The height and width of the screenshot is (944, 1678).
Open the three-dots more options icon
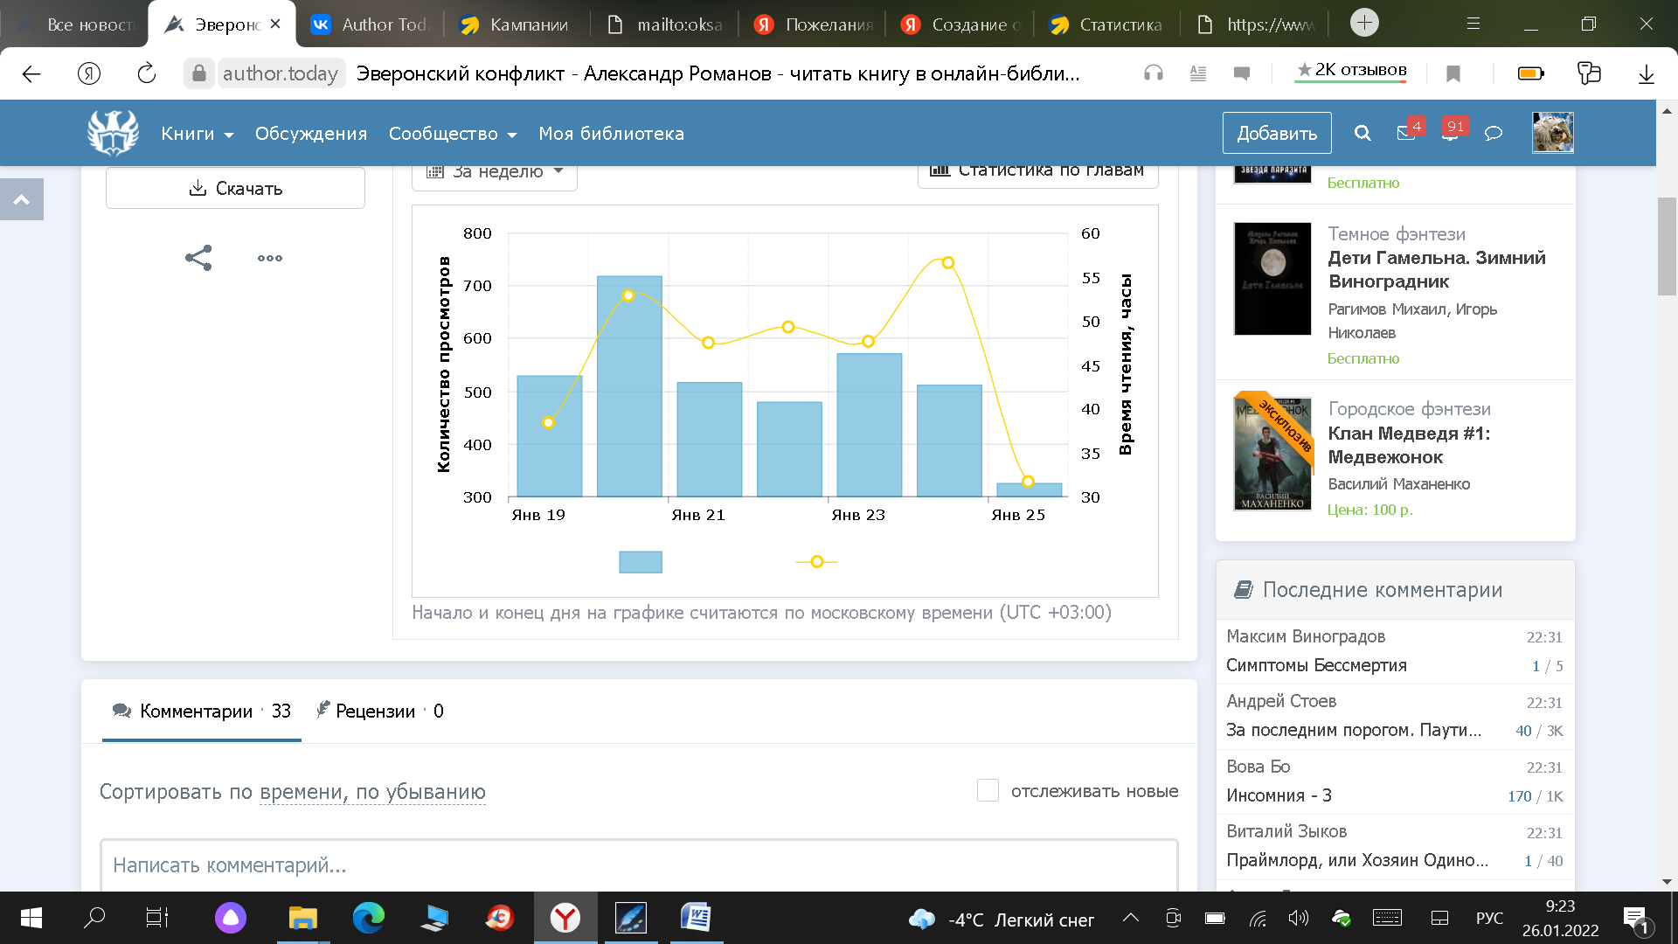point(269,258)
